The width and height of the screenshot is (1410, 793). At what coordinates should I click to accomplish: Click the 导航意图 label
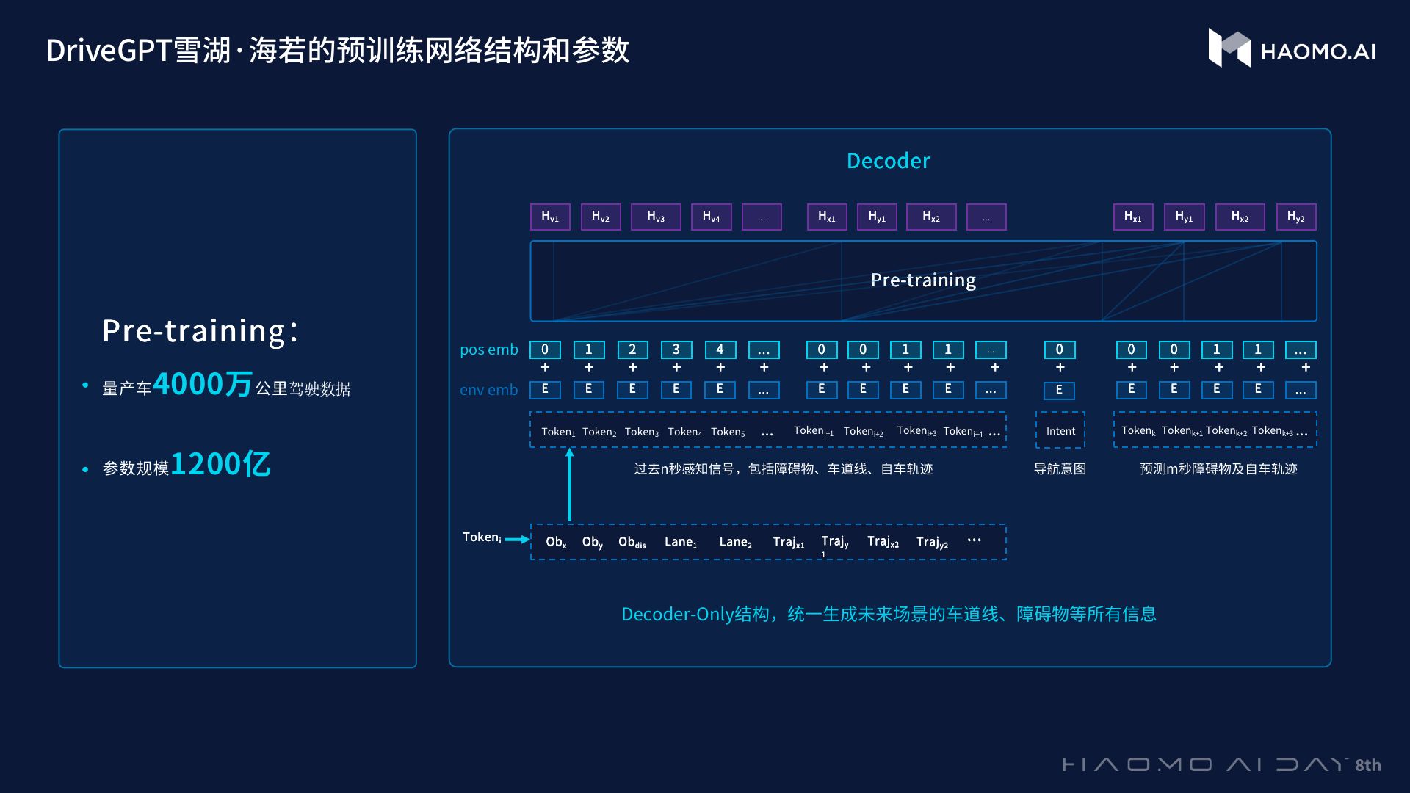point(1060,469)
